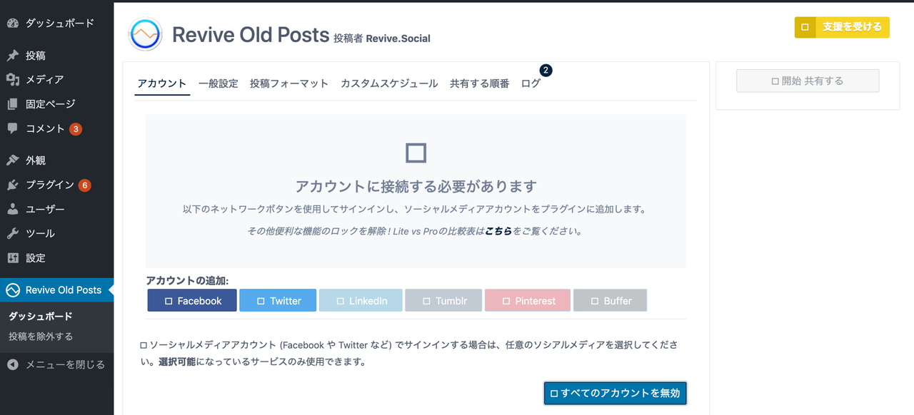Click the wrench icon beside ツール
Viewport: 914px width, 415px height.
tap(12, 234)
